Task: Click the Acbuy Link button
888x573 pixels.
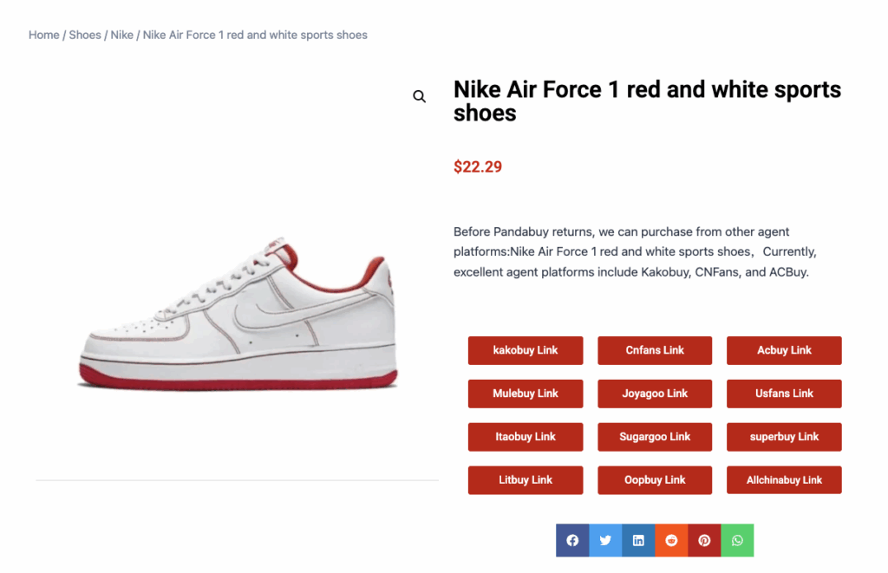Action: click(x=784, y=350)
